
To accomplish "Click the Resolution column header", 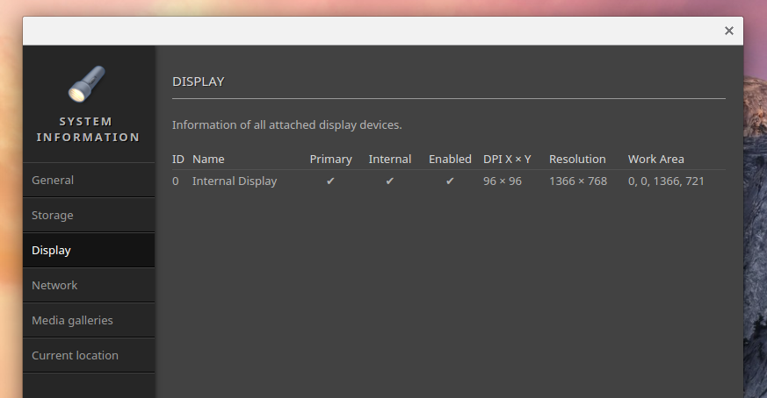I will pyautogui.click(x=577, y=159).
